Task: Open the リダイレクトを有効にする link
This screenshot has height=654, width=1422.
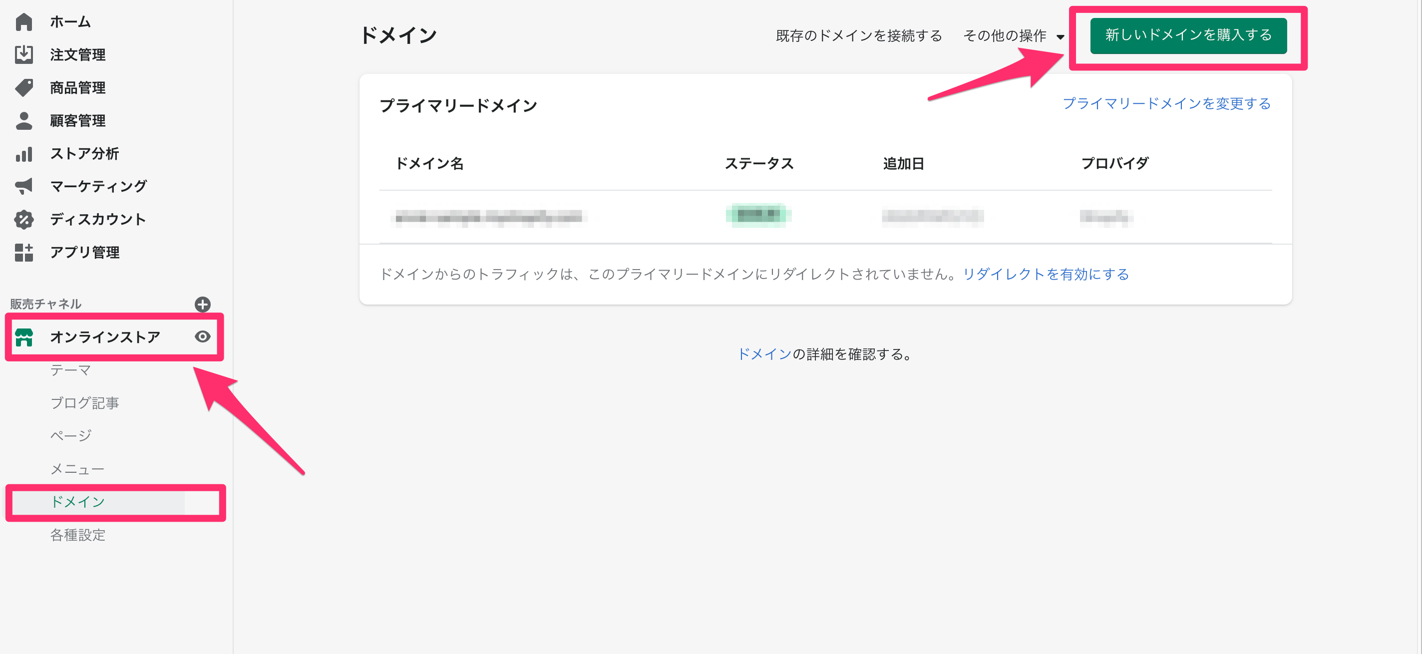Action: [x=1045, y=274]
